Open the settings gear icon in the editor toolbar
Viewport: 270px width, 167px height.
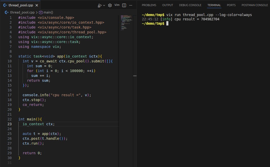110,5
